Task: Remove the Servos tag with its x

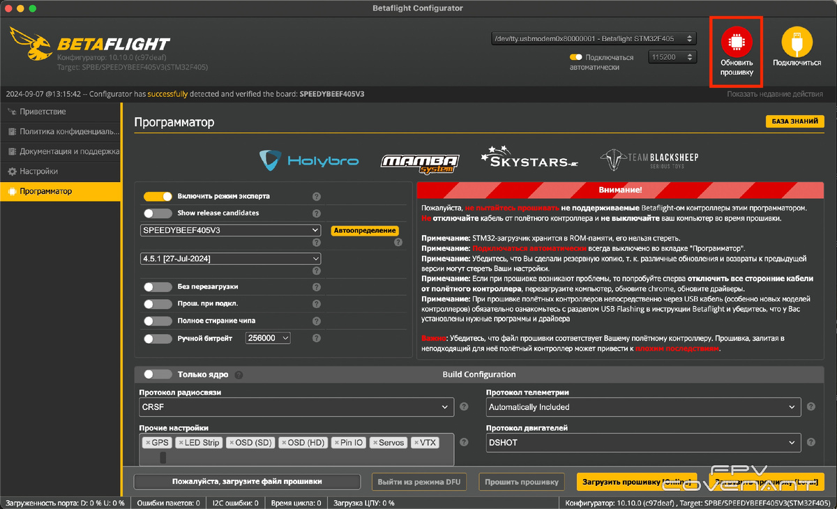Action: coord(375,443)
